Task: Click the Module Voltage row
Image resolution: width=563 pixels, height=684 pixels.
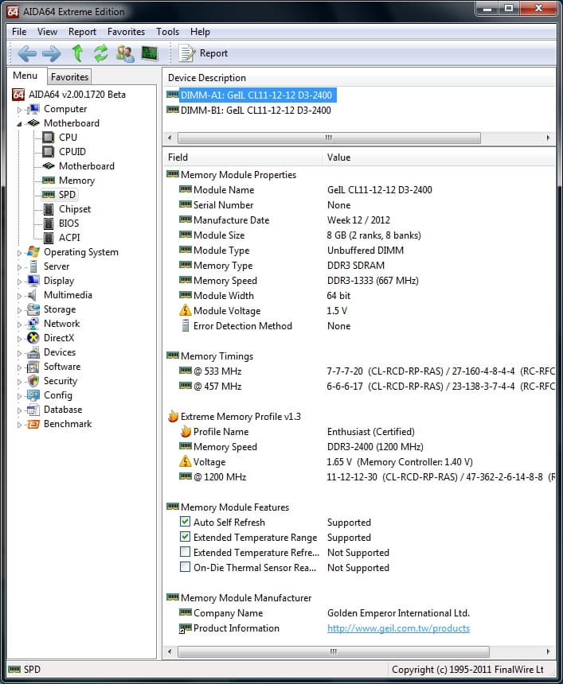Action: point(360,311)
